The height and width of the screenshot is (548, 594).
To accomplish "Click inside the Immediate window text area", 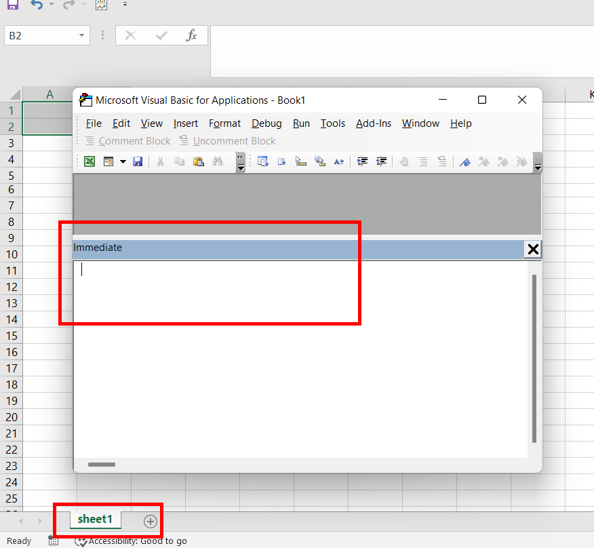I will tap(300, 359).
